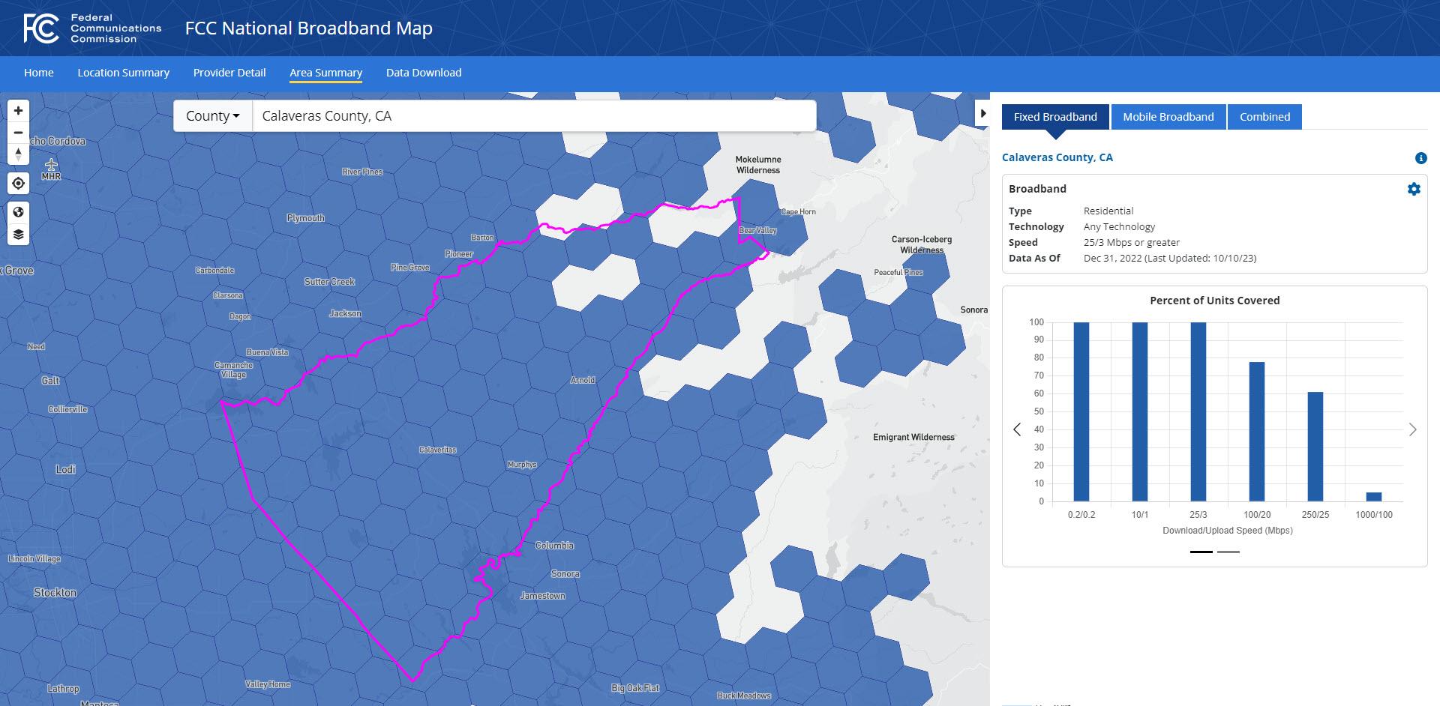
Task: Zoom in on the map
Action: 19,111
